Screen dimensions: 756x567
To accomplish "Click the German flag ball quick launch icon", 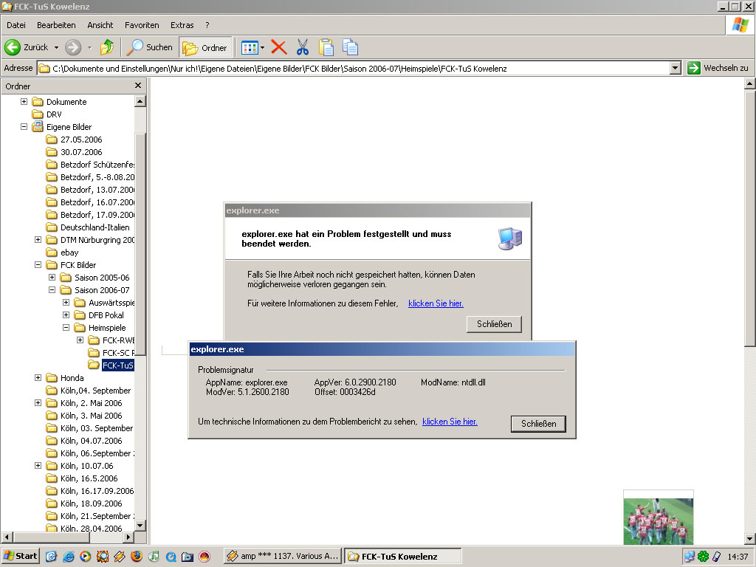I will tap(205, 557).
